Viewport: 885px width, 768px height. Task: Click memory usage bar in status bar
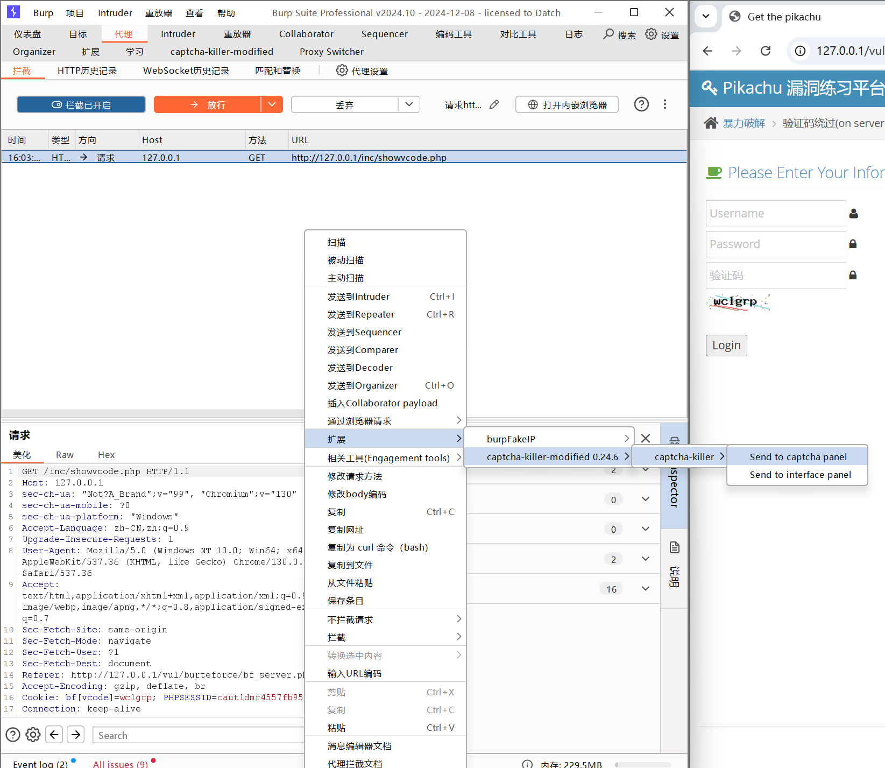[x=643, y=764]
